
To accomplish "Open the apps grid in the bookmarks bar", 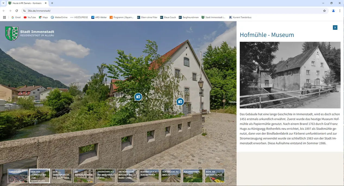I will pyautogui.click(x=4, y=17).
